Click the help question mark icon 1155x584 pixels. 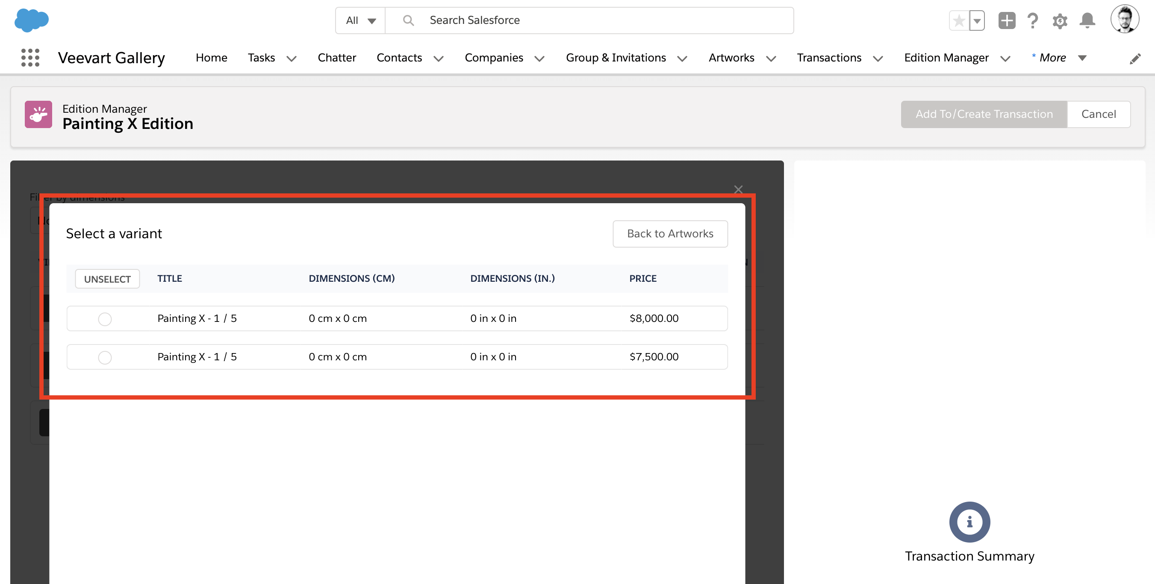[1033, 20]
